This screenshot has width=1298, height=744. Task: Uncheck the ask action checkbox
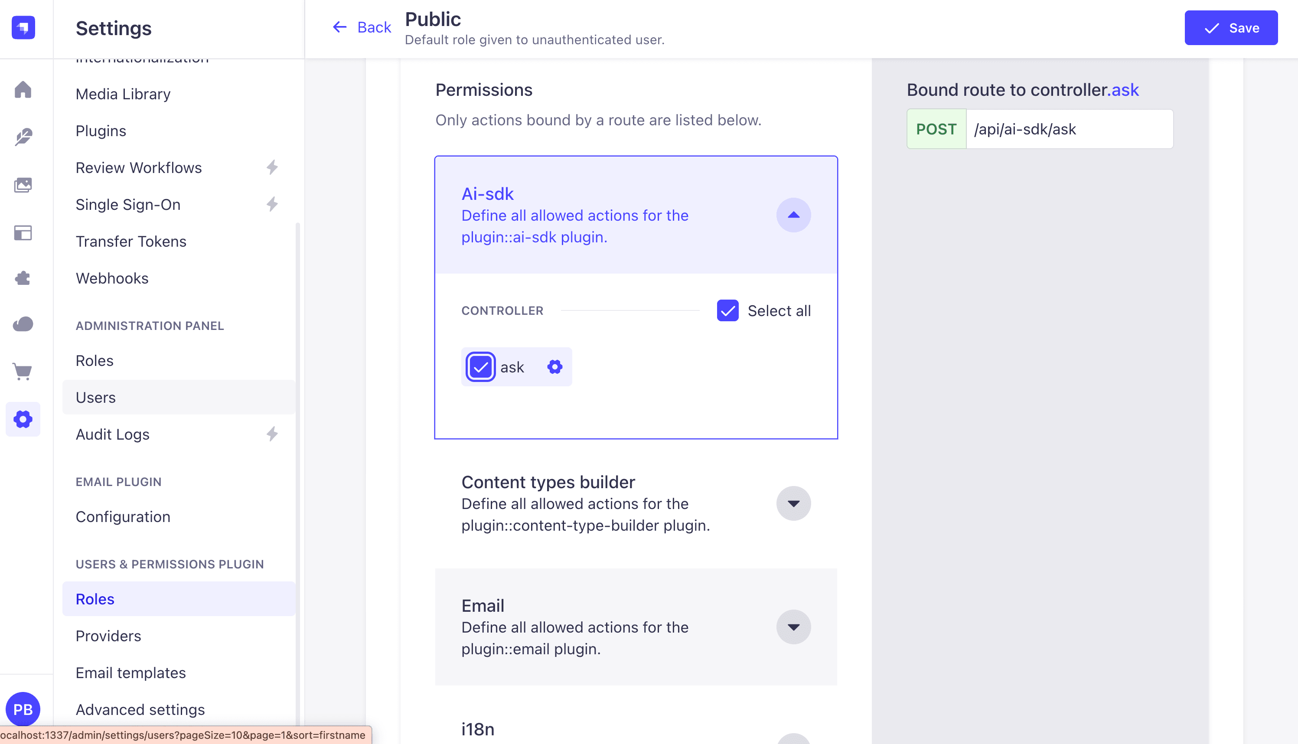pos(480,367)
